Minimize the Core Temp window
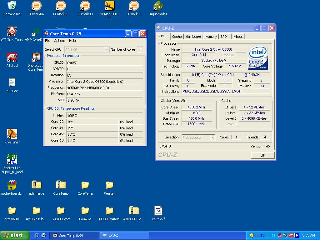Image resolution: width=320 pixels, height=240 pixels. (128, 34)
